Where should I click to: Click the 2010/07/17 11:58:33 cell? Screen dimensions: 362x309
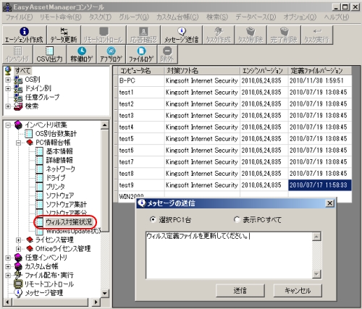click(x=320, y=185)
